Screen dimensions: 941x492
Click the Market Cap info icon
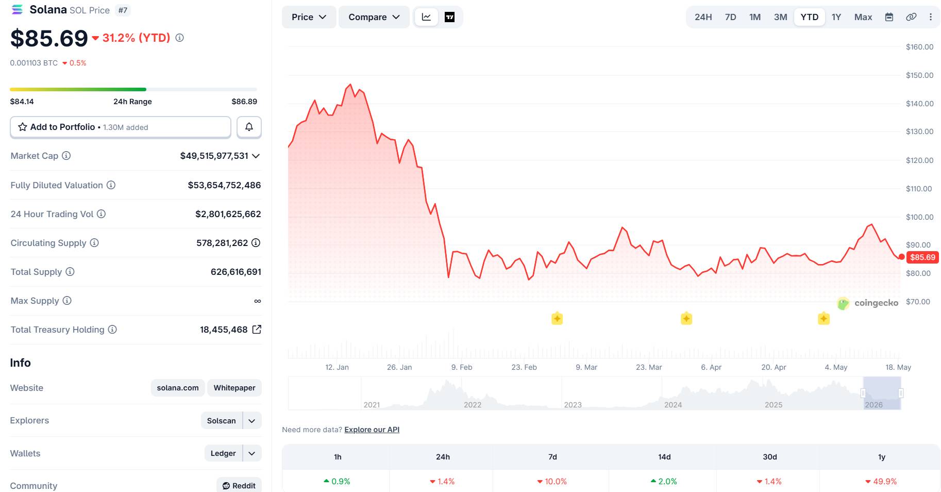point(66,156)
